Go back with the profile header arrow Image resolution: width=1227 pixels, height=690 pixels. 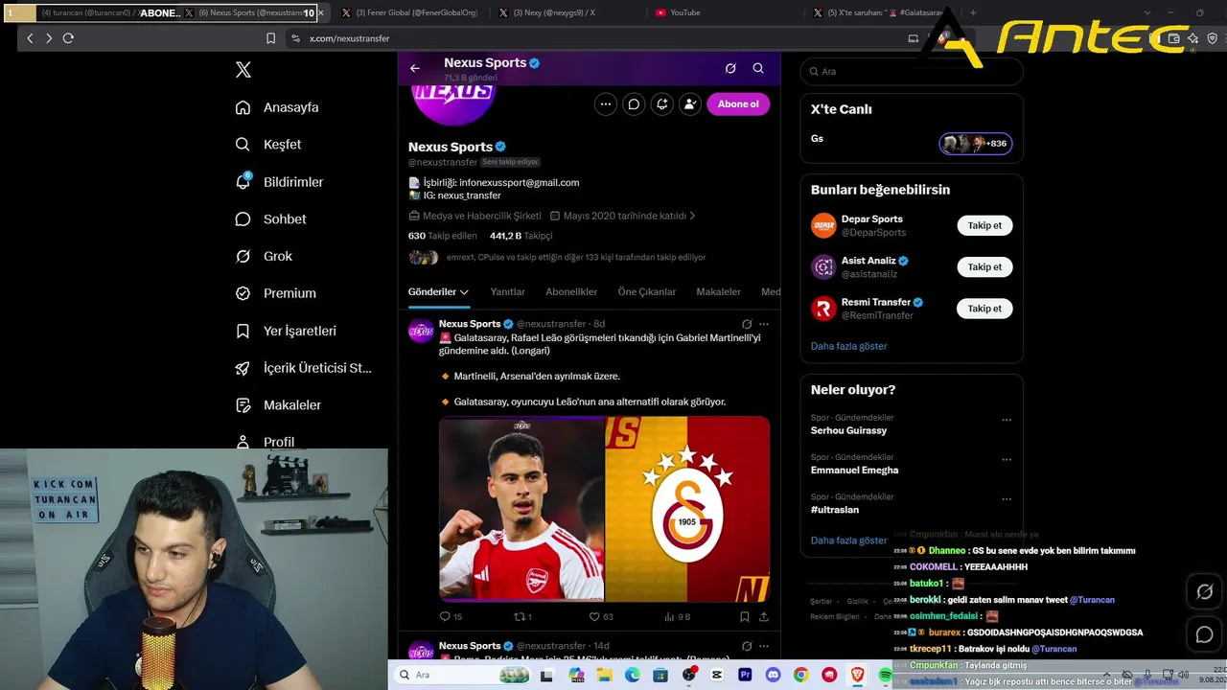[415, 68]
